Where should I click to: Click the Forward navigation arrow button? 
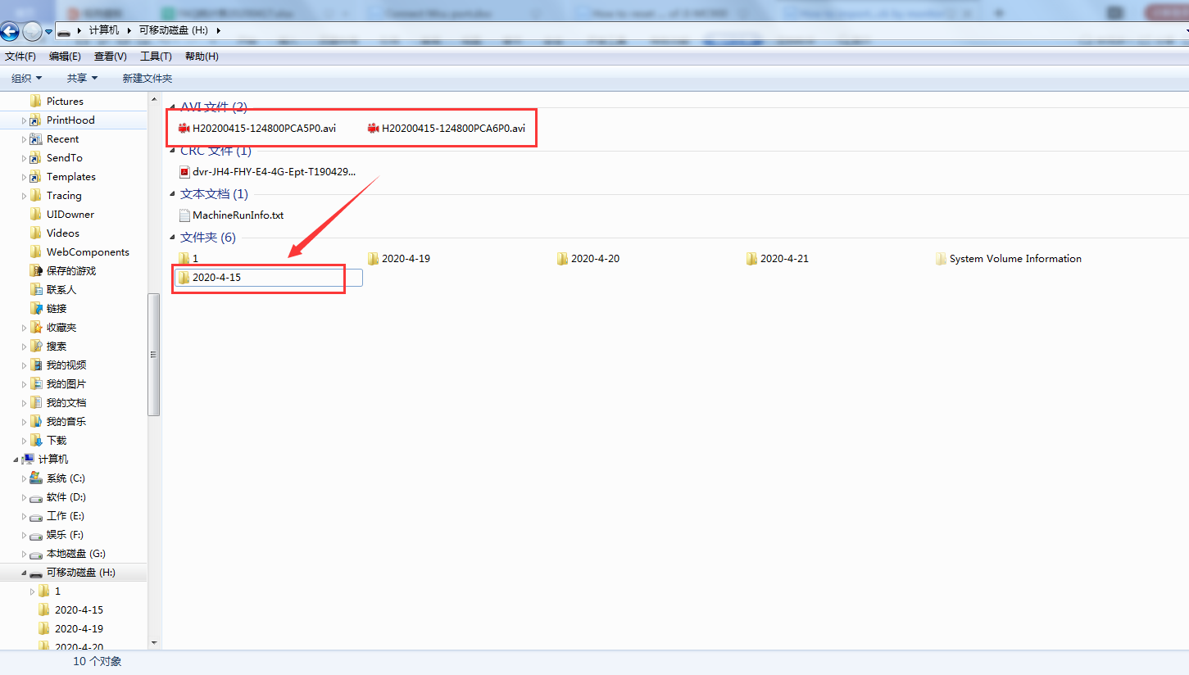coord(32,32)
